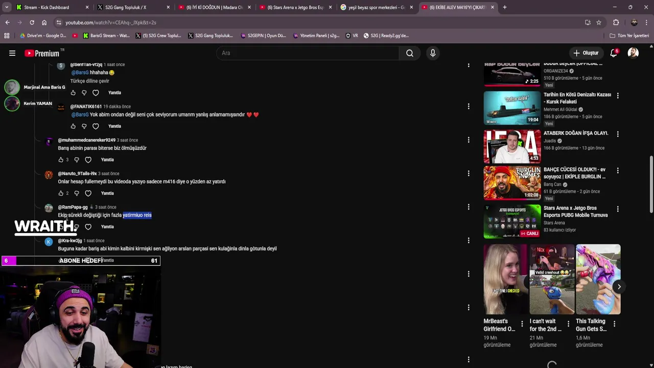Open the BAHÇE CÜCESİ OLDUK video thumbnail
654x368 pixels.
point(512,183)
